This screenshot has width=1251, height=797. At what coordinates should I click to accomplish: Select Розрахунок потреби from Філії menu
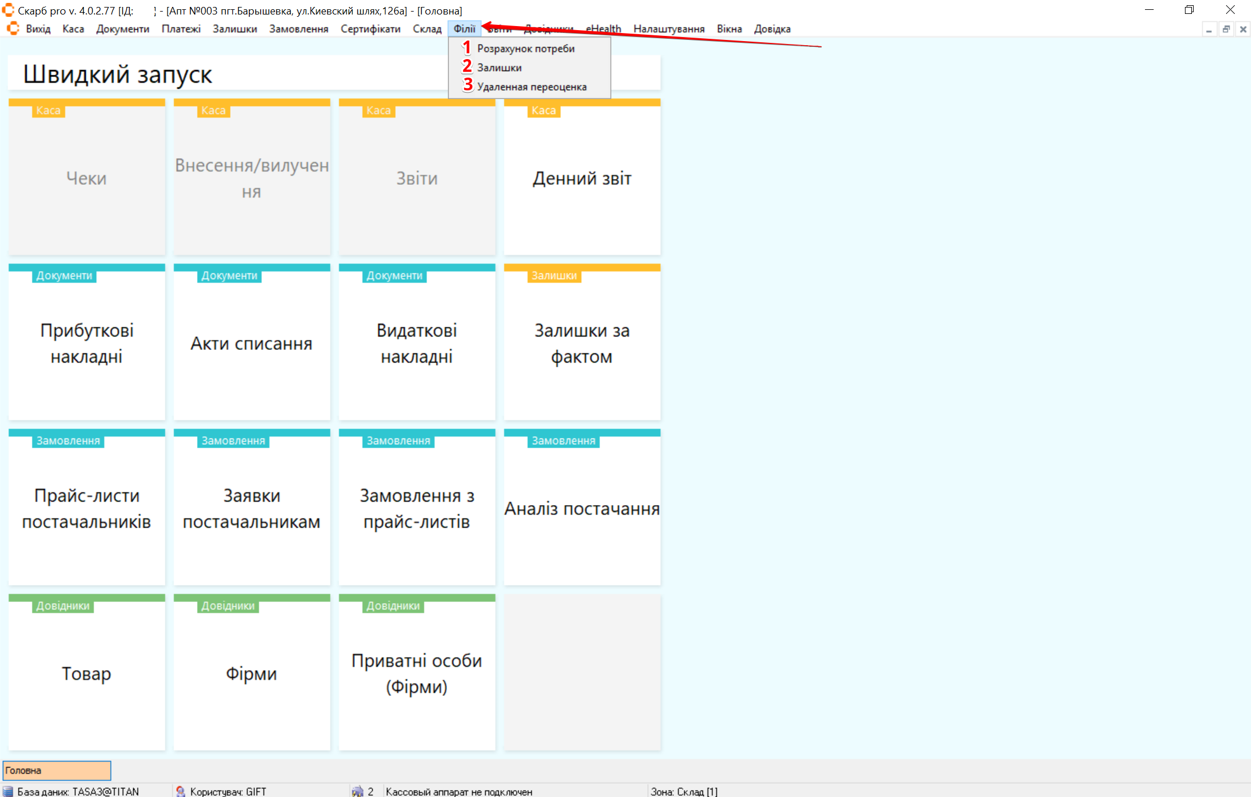[526, 49]
